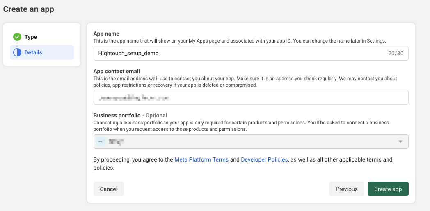
Task: Select the Type step in sidebar
Action: tap(42, 37)
